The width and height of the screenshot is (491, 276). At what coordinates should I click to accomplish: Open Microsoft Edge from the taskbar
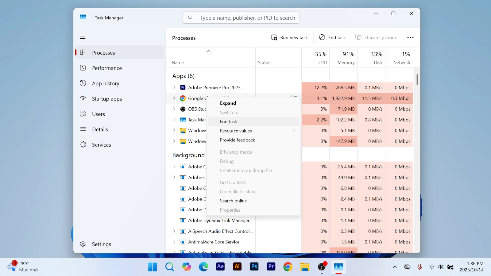pyautogui.click(x=203, y=267)
